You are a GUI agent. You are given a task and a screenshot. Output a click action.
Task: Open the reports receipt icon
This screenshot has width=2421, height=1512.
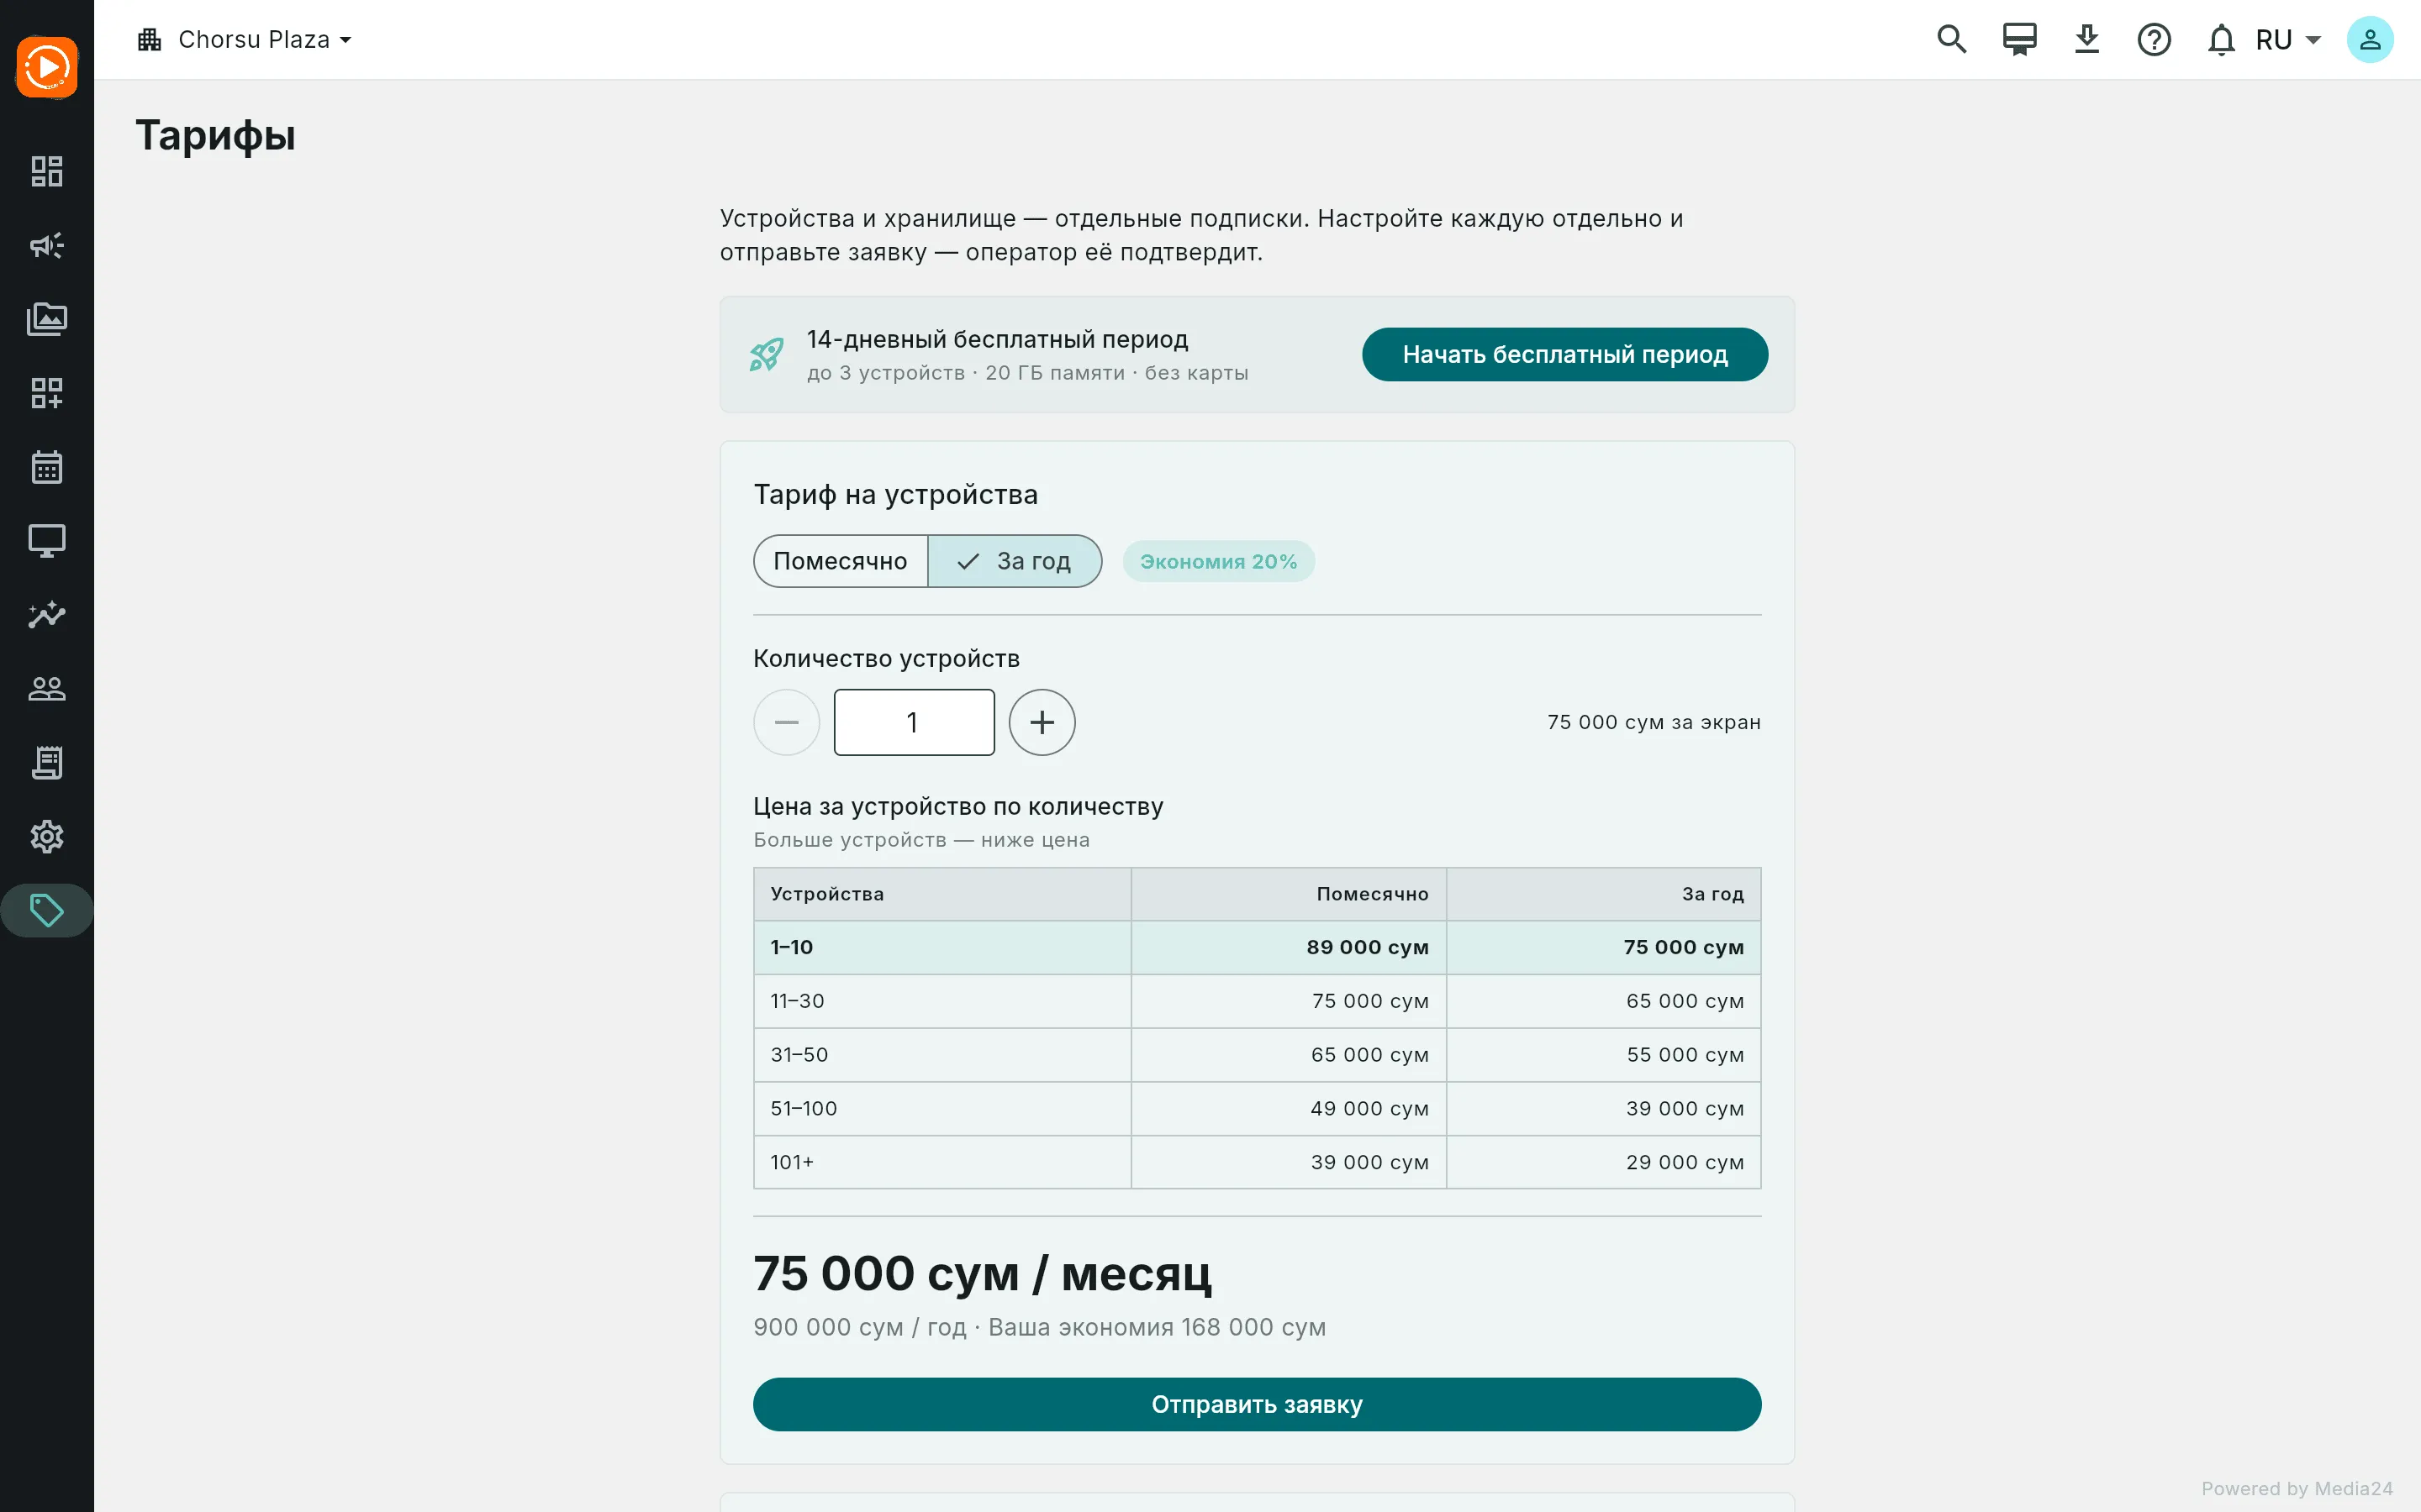pyautogui.click(x=47, y=763)
